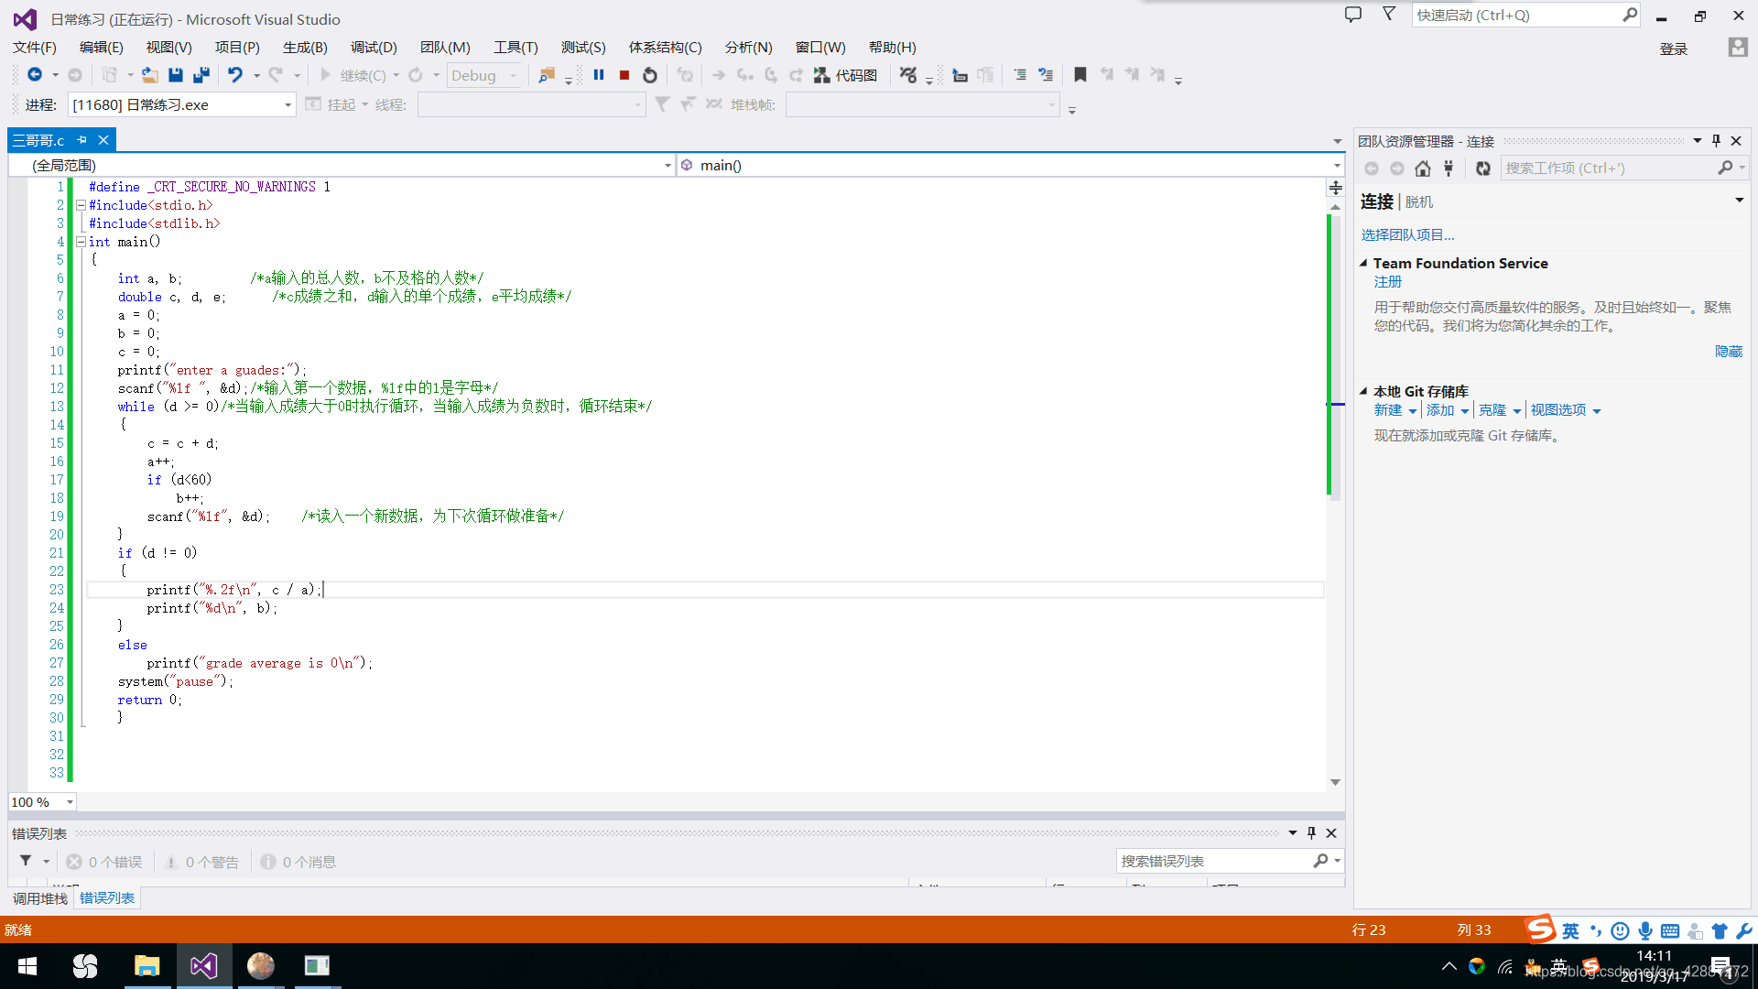
Task: Restart the debug session
Action: 650,75
